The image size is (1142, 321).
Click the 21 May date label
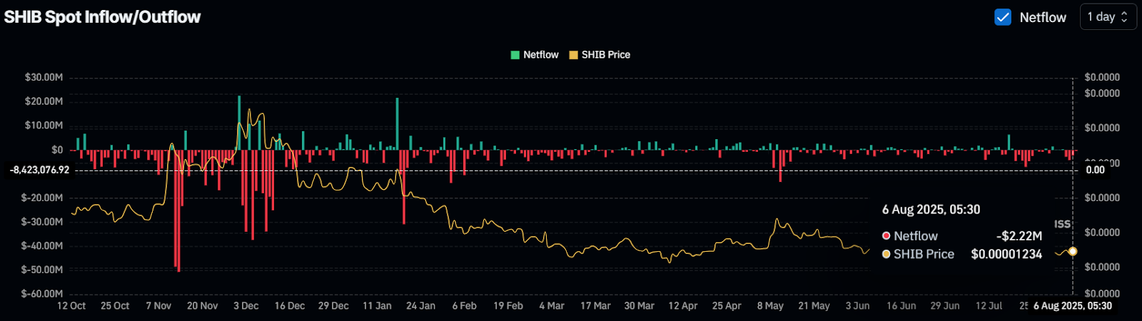pyautogui.click(x=814, y=305)
